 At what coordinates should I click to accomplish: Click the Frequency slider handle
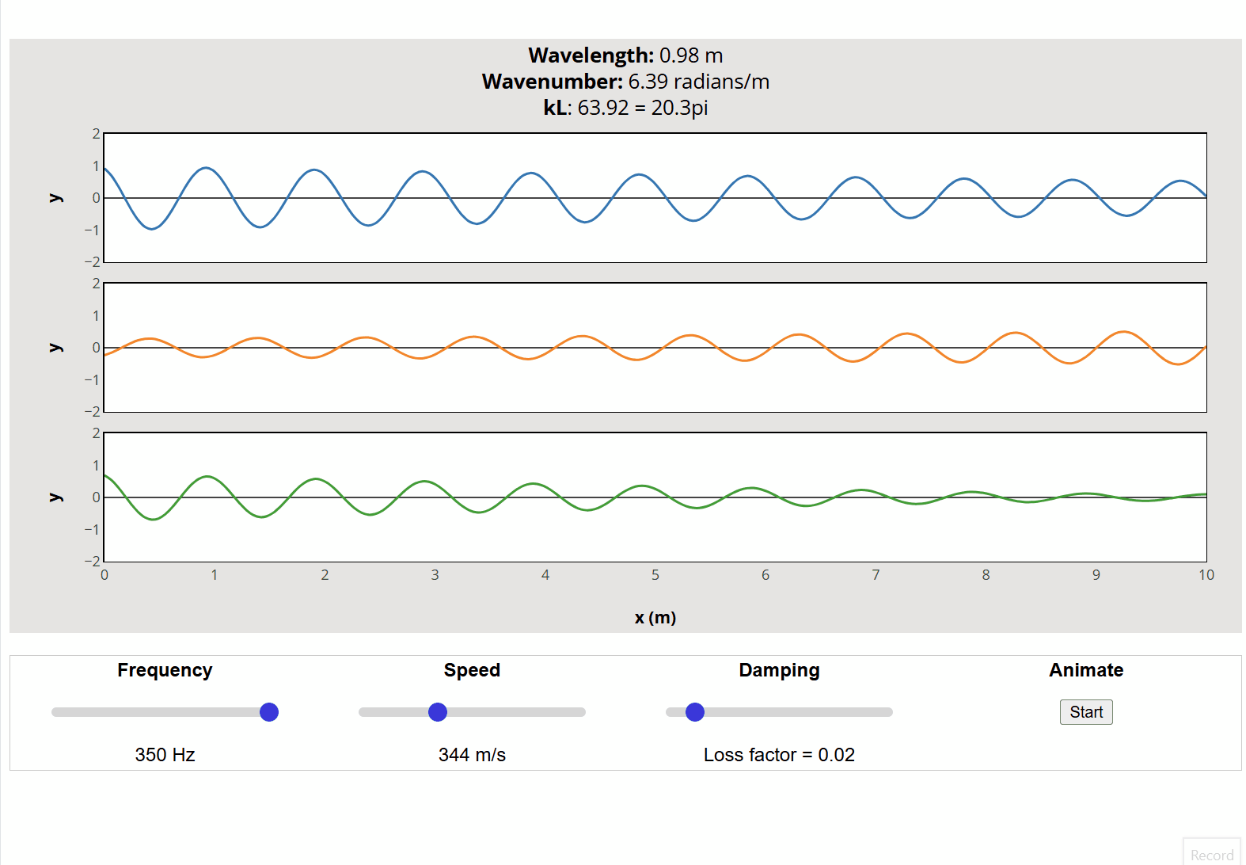pos(269,712)
